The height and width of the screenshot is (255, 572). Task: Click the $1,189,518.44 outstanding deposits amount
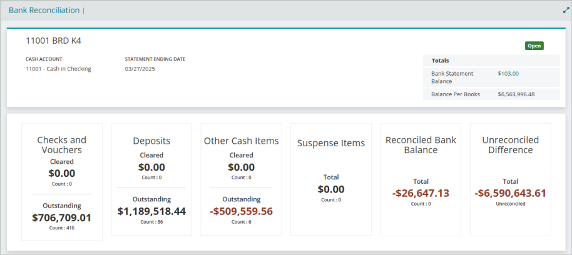coord(151,211)
